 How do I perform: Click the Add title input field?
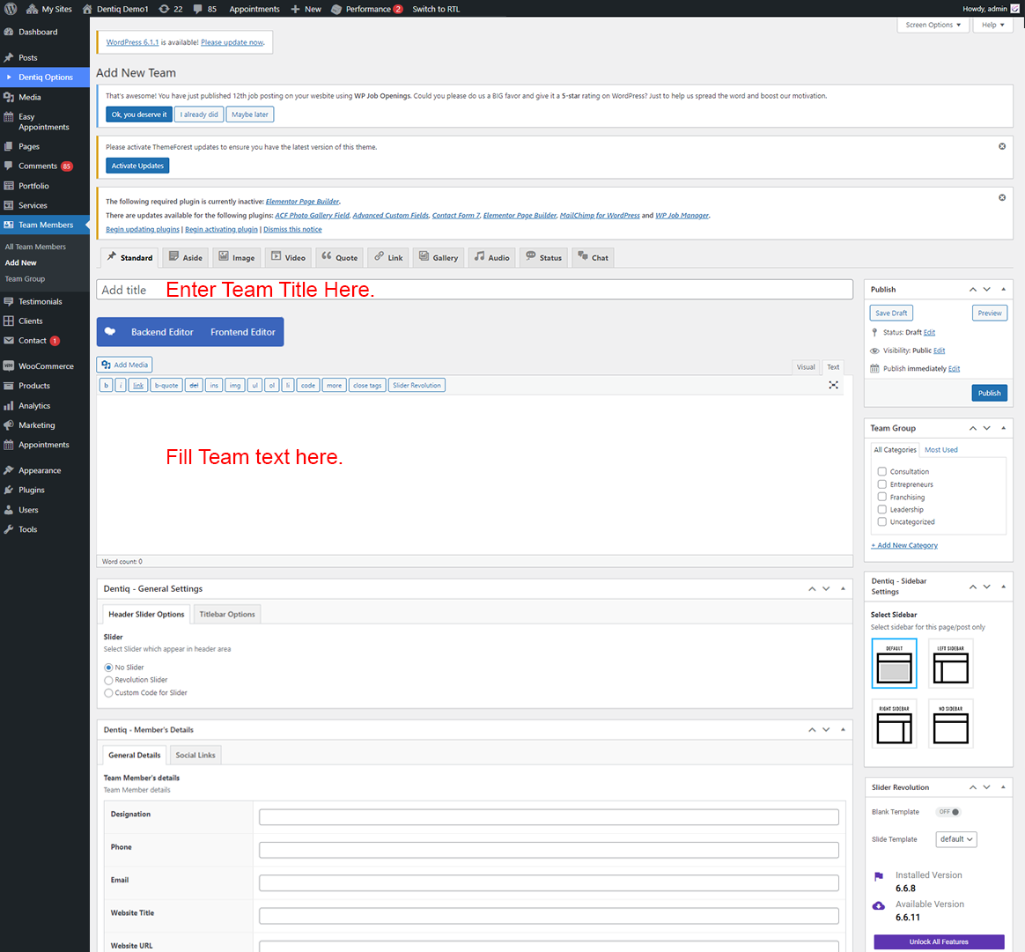click(474, 290)
